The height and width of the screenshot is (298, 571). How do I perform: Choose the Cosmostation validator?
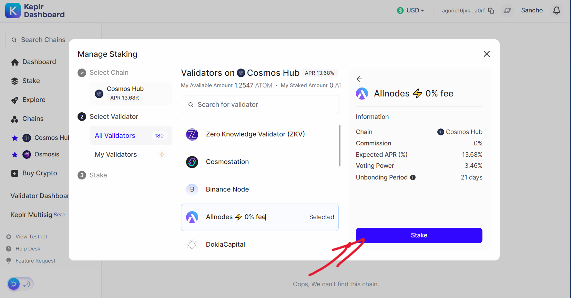pos(260,162)
